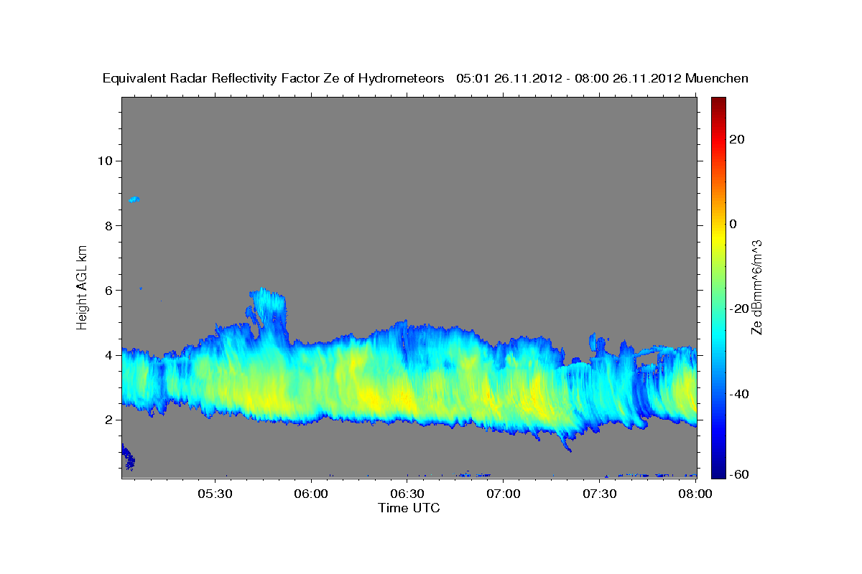Click the height axis '4' tick label

(107, 355)
